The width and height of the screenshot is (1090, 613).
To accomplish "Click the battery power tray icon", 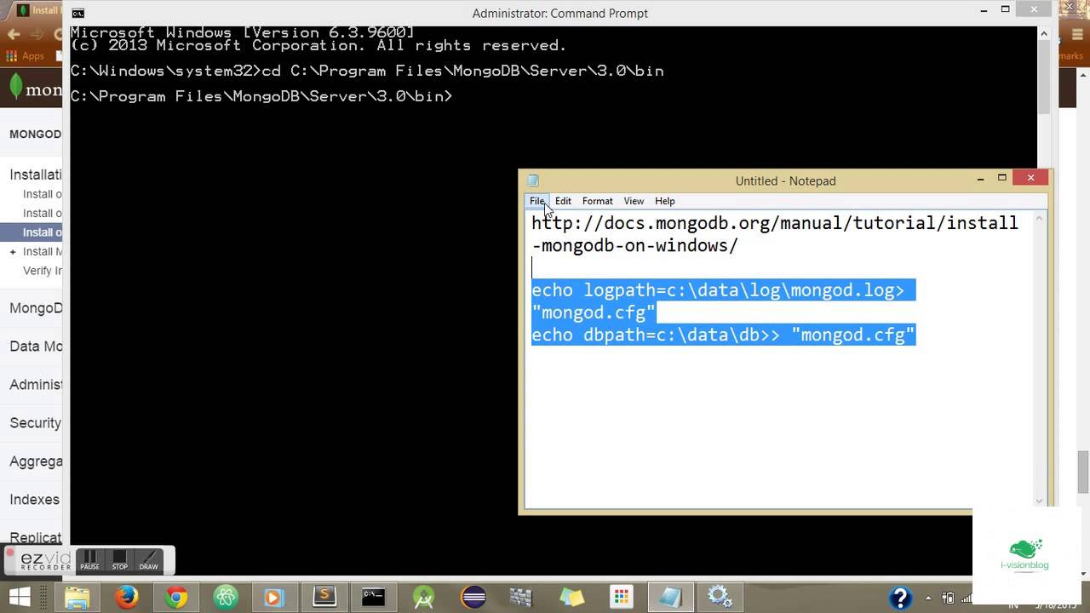I will (949, 598).
